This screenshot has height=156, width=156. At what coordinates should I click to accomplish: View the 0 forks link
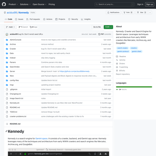pos(120,71)
